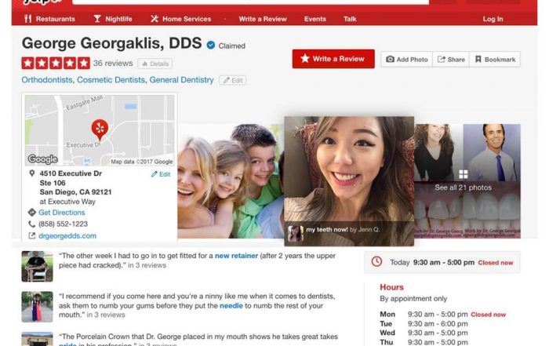
Task: Open the Talk navigation link
Action: click(350, 19)
